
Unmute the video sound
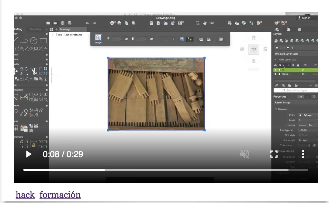click(x=245, y=154)
